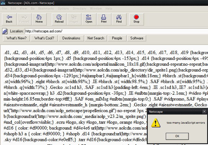The image size is (208, 145).
Task: Click text line starting 'a{white-space:nowrap;}'
Action: 106,93
